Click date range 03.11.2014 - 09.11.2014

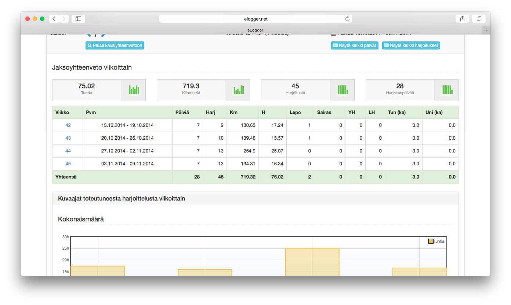click(x=127, y=164)
